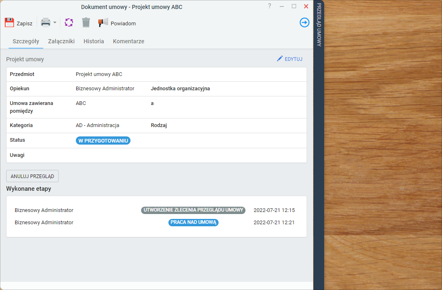Open the printer dropdown arrow

[x=55, y=22]
